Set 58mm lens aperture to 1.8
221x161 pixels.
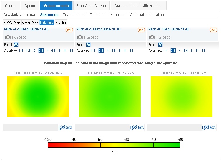[28, 51]
